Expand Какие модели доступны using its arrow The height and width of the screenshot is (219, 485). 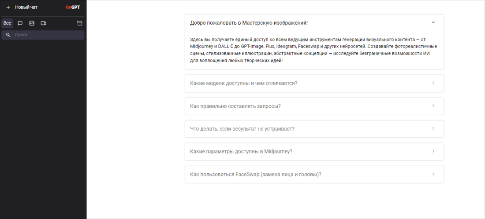click(x=433, y=83)
